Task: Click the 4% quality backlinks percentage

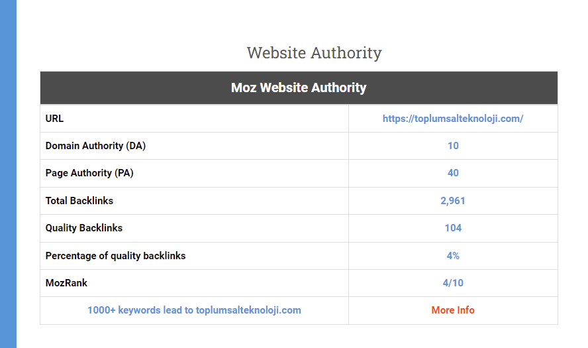Action: [x=453, y=256]
